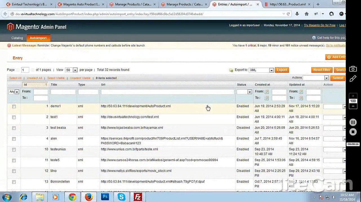Click the system tray volume icon
Image resolution: width=361 pixels, height=202 pixels.
334,197
